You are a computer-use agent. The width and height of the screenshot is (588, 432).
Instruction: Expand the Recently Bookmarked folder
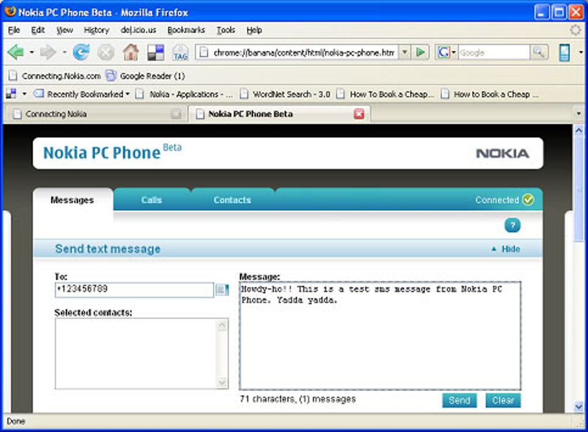[x=81, y=94]
